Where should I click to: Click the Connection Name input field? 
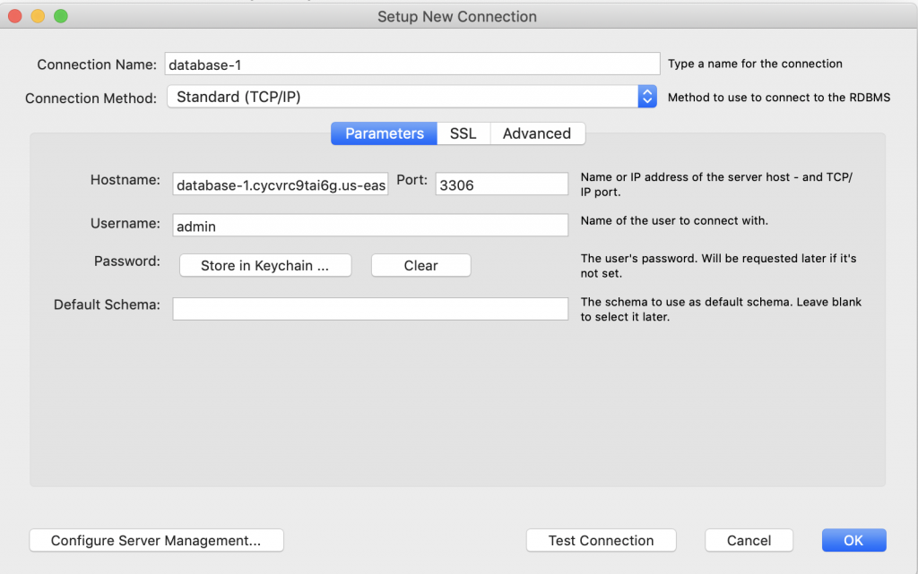coord(412,64)
